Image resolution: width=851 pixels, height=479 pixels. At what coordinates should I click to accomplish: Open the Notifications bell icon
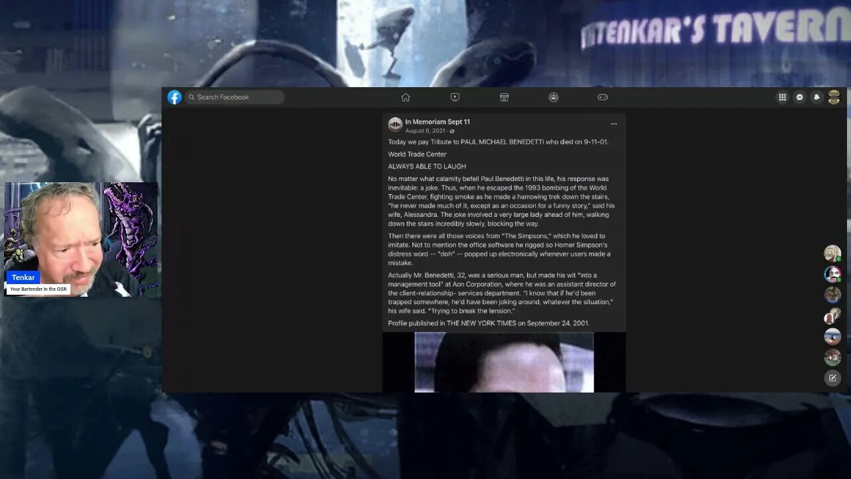click(817, 97)
